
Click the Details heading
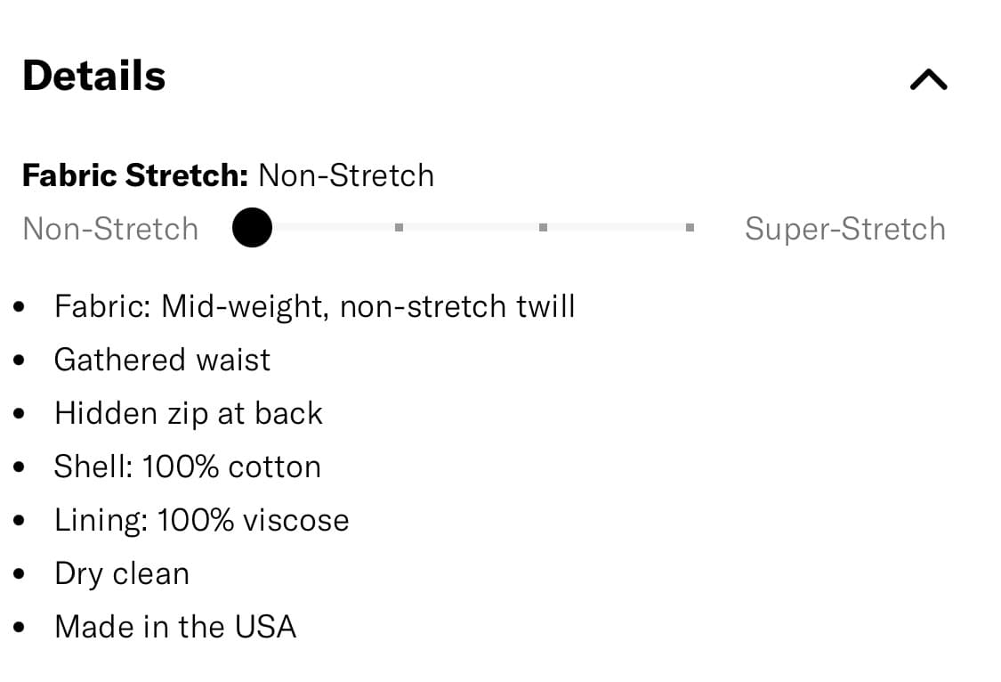click(x=94, y=76)
